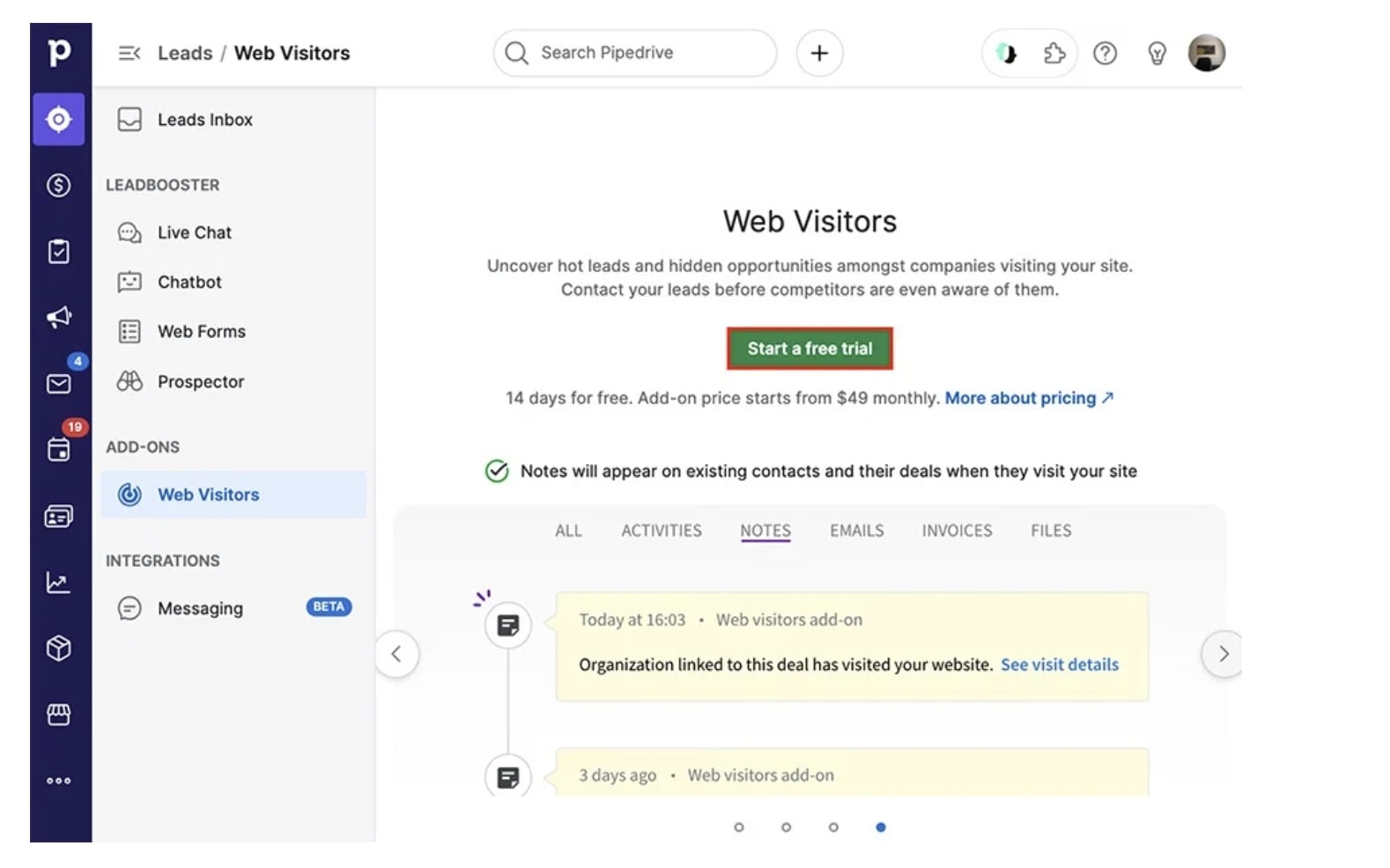Switch to the FILES tab
This screenshot has width=1390, height=868.
[x=1051, y=531]
